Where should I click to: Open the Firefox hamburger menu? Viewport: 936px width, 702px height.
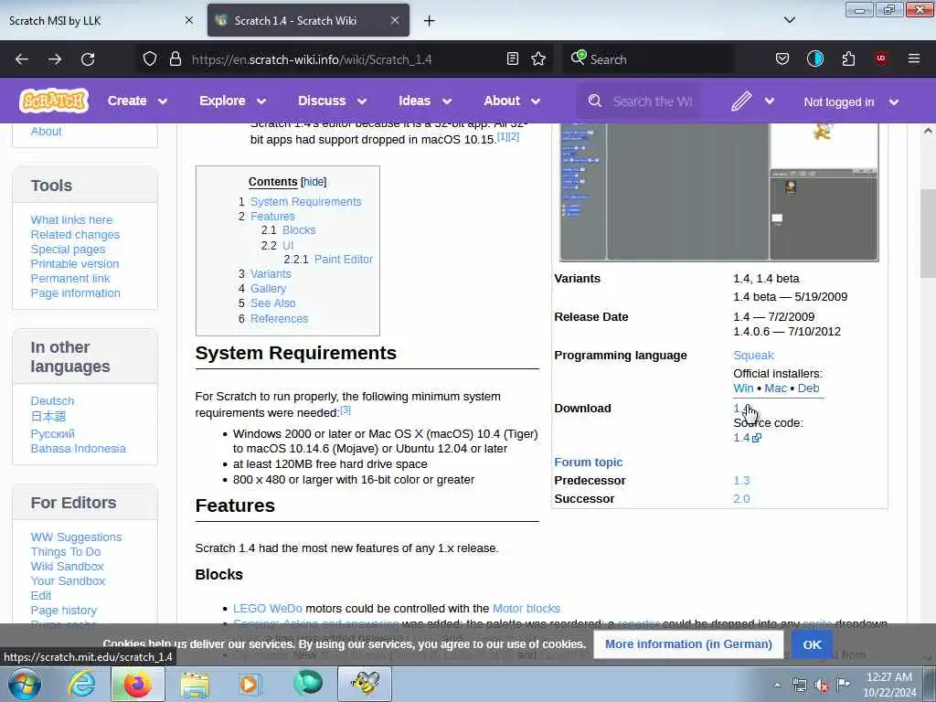pos(913,58)
